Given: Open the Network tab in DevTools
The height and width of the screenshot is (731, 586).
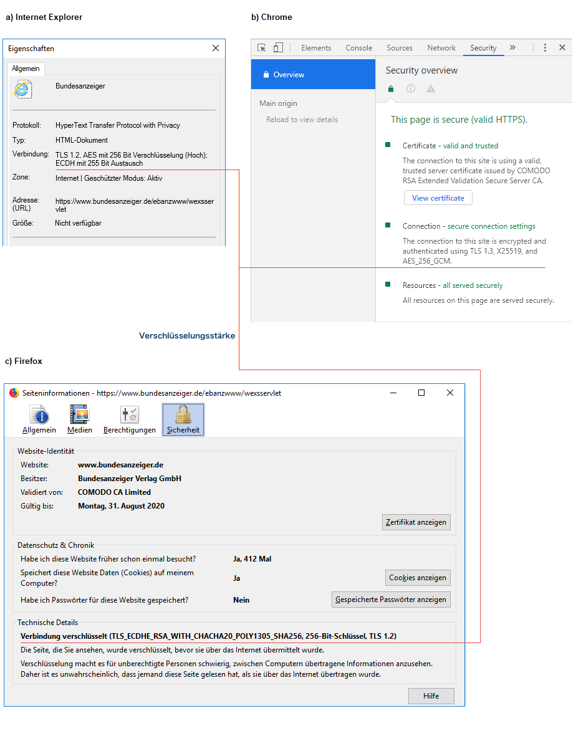Looking at the screenshot, I should coord(441,48).
